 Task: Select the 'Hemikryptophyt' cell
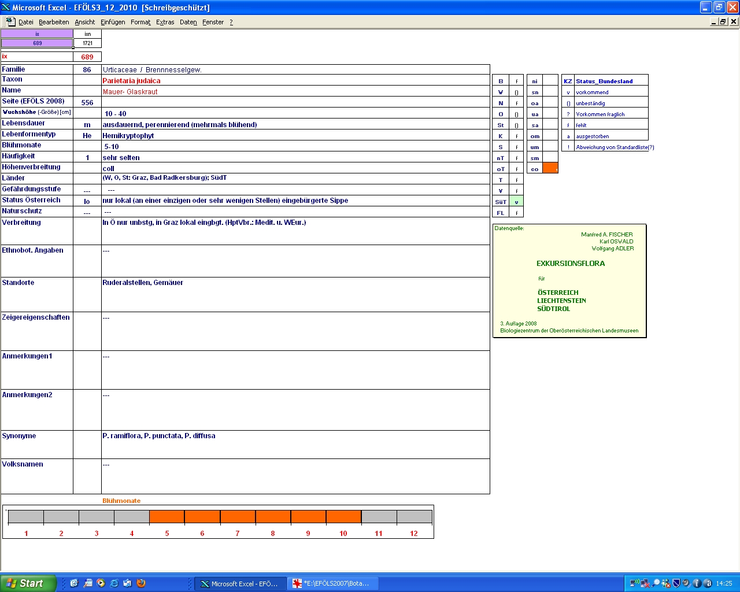295,135
